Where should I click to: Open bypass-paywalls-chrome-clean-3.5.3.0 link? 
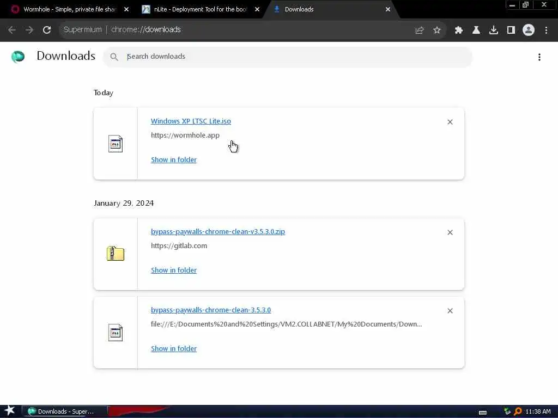211,310
